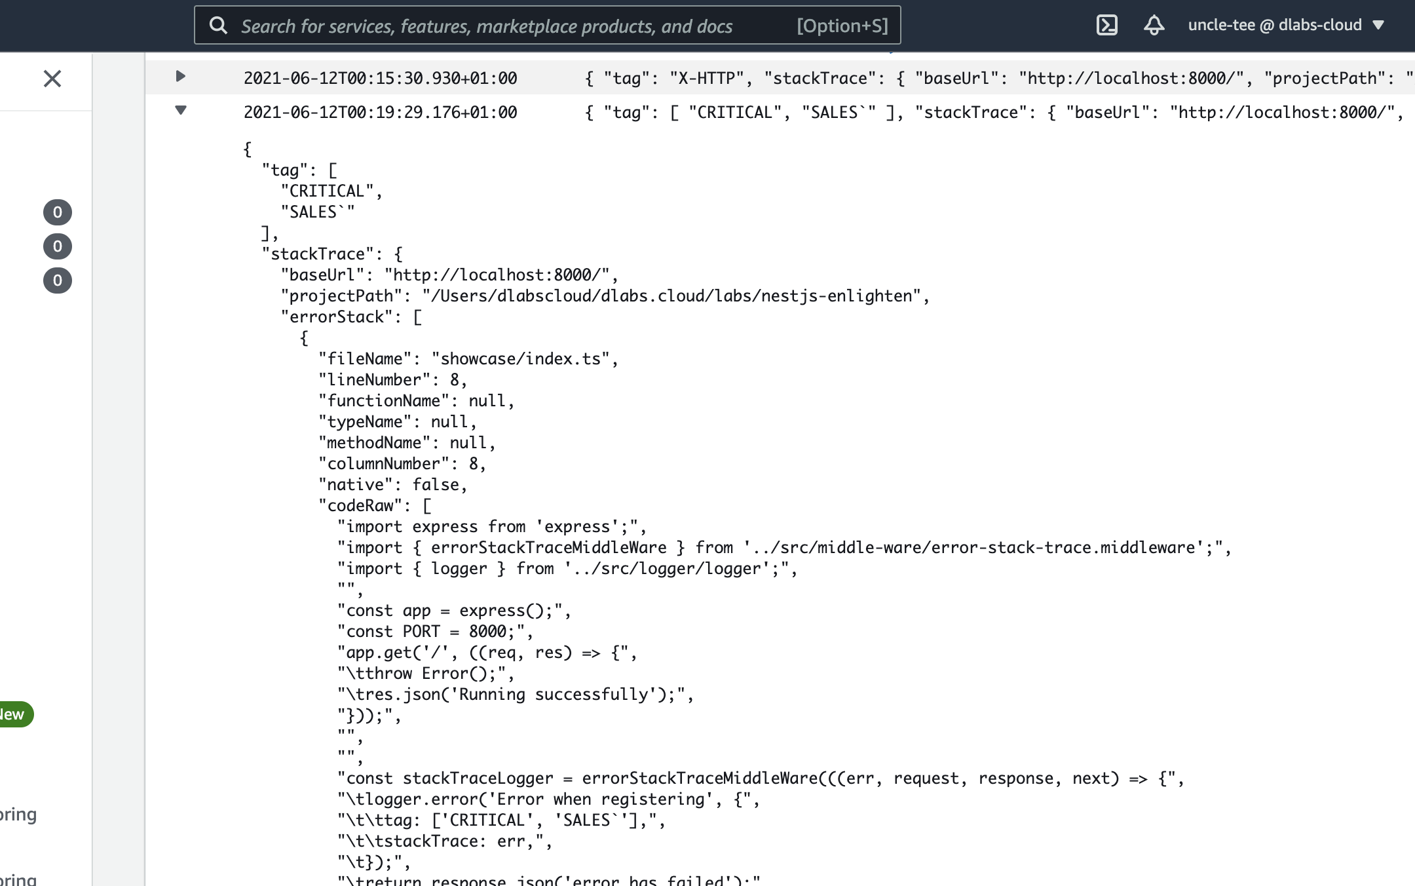Click the projectPath line in the JSON
This screenshot has height=886, width=1415.
604,296
